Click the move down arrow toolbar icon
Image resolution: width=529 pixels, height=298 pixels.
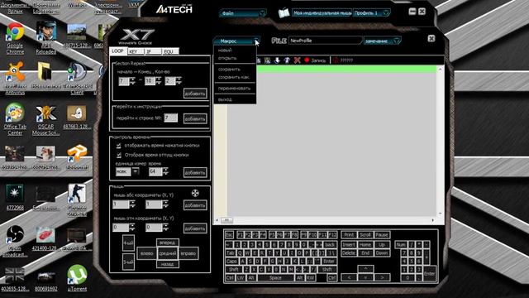(x=277, y=60)
